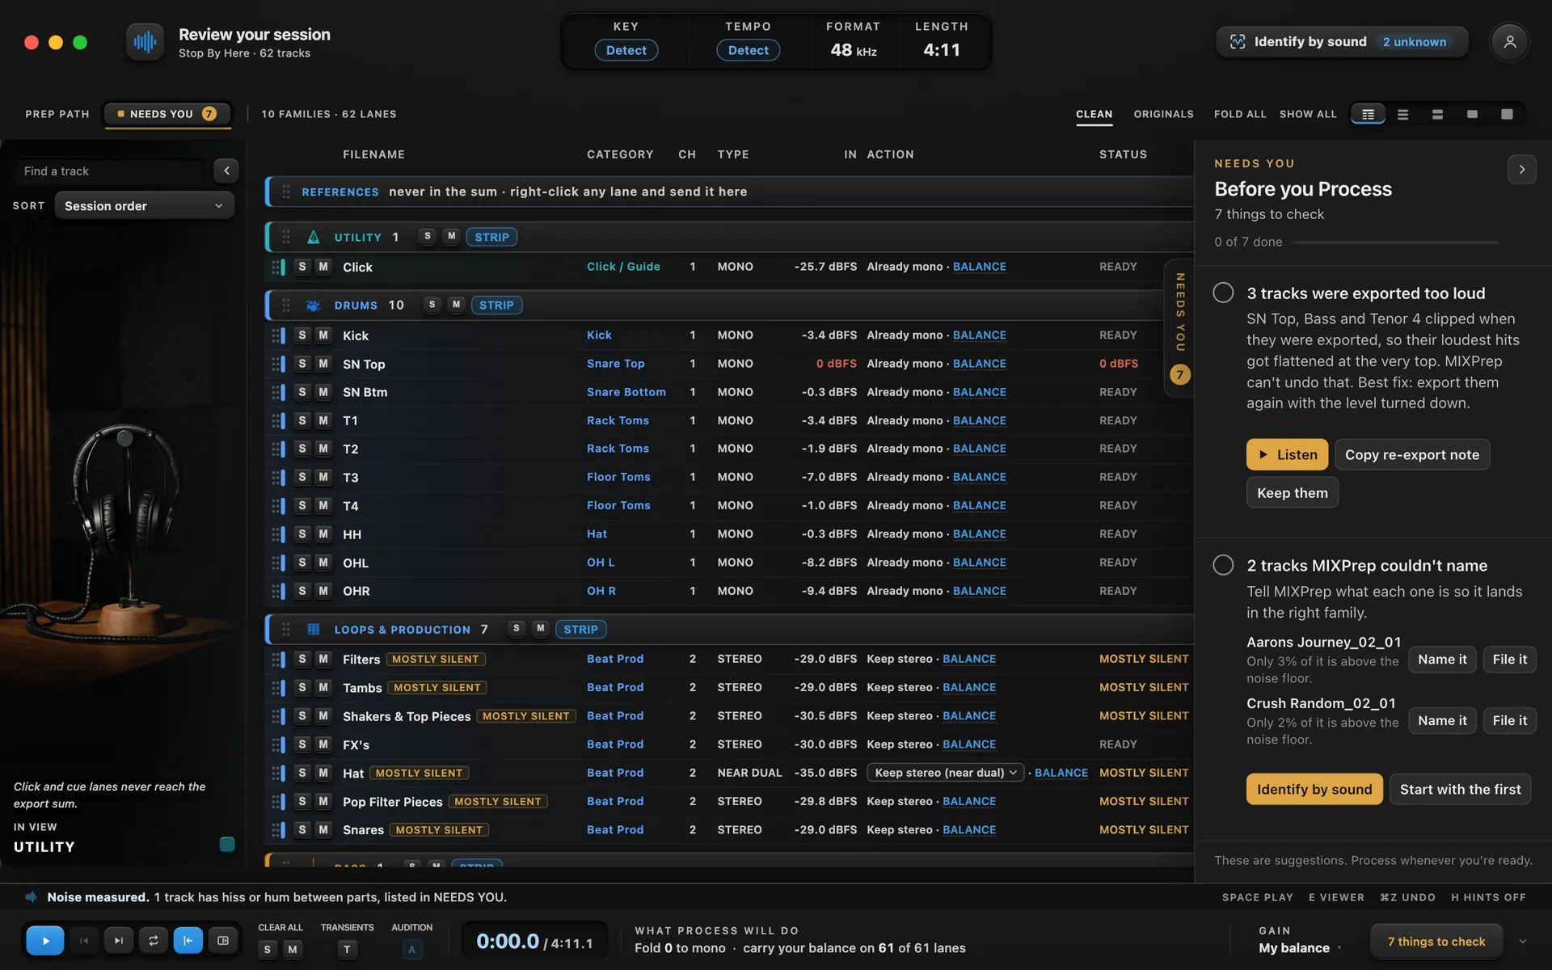Click the skip-to-next transport icon

pos(118,940)
